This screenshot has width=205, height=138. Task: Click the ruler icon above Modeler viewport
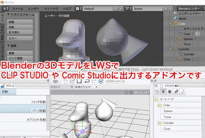136,92
